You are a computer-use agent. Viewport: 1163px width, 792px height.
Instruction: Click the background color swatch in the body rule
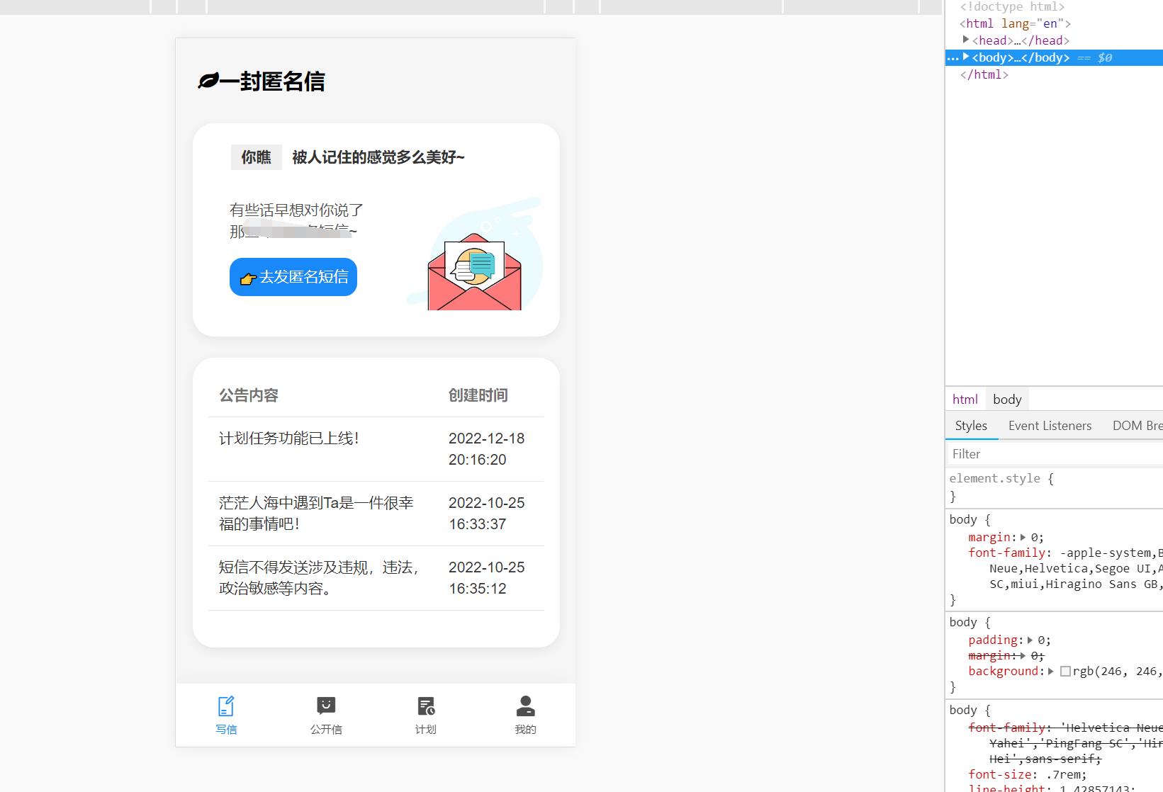pos(1065,671)
